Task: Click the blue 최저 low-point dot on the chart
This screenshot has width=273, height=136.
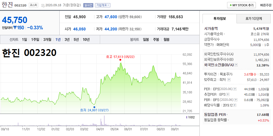Action: tap(94, 107)
